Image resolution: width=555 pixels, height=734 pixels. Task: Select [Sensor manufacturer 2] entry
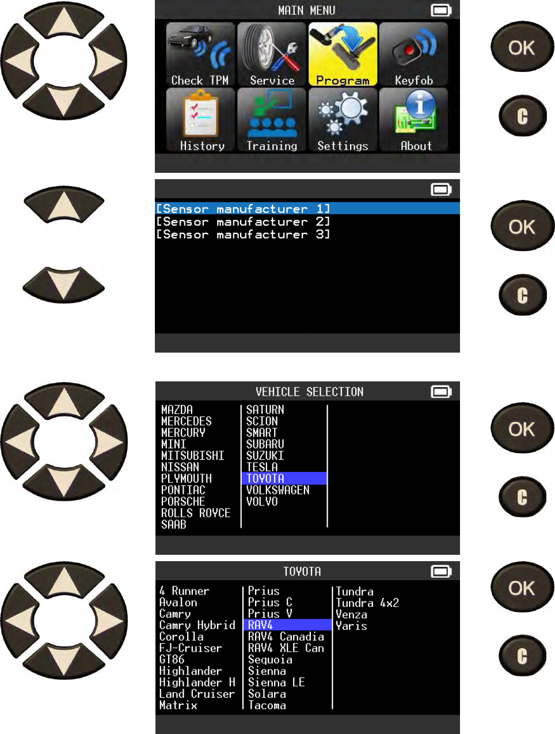coord(243,222)
